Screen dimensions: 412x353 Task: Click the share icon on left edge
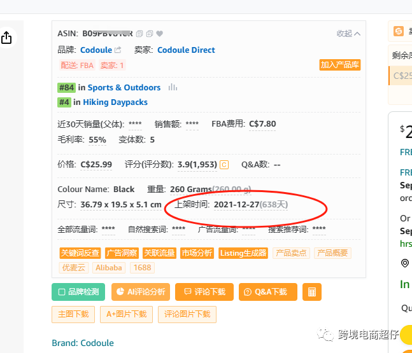tap(6, 38)
